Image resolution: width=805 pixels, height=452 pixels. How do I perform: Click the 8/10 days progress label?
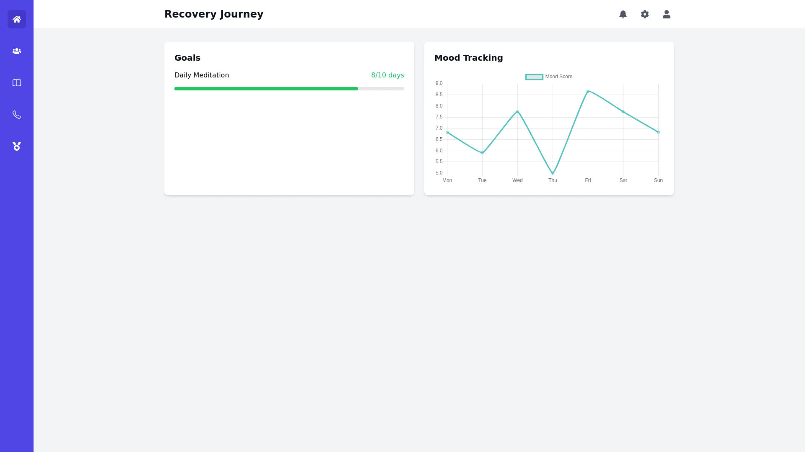[x=387, y=75]
